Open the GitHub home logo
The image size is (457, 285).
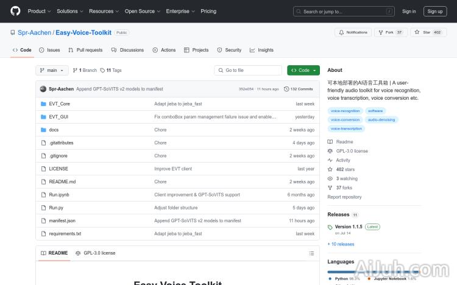(x=15, y=11)
